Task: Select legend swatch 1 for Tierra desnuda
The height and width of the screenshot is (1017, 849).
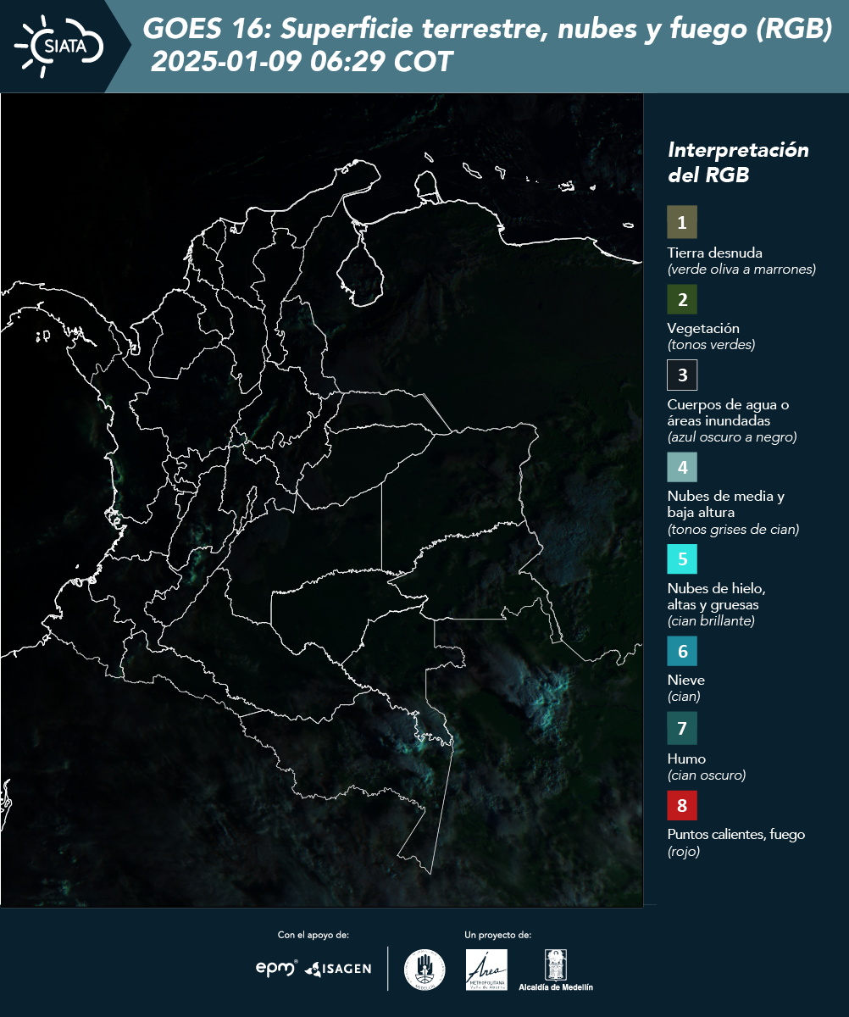Action: (x=682, y=222)
